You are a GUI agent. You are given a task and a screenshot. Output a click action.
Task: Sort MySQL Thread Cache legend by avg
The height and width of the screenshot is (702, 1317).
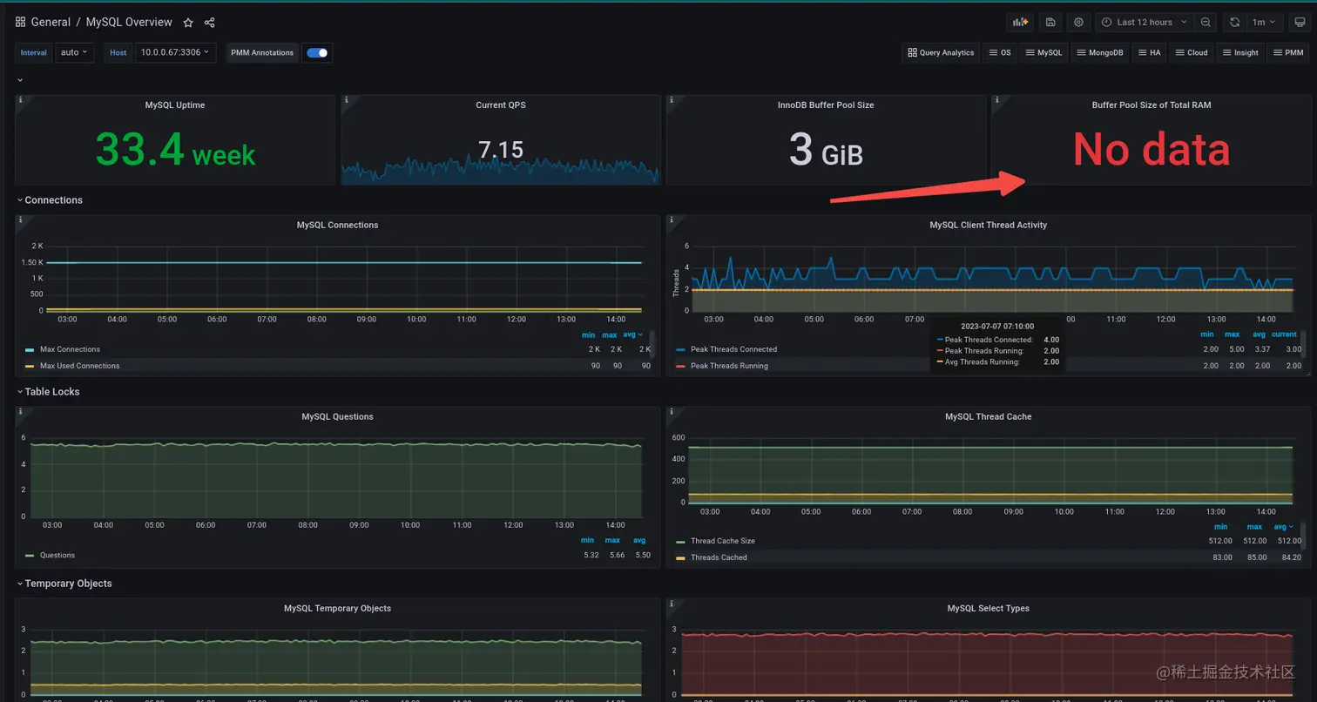point(1283,526)
